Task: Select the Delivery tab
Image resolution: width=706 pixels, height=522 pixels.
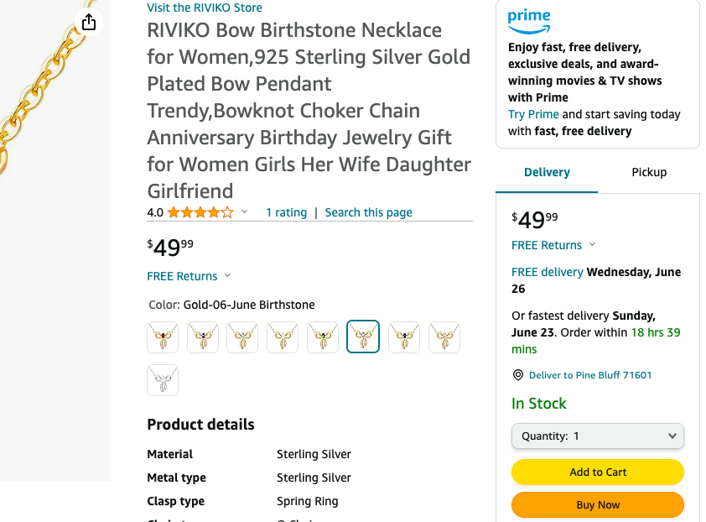Action: (547, 172)
